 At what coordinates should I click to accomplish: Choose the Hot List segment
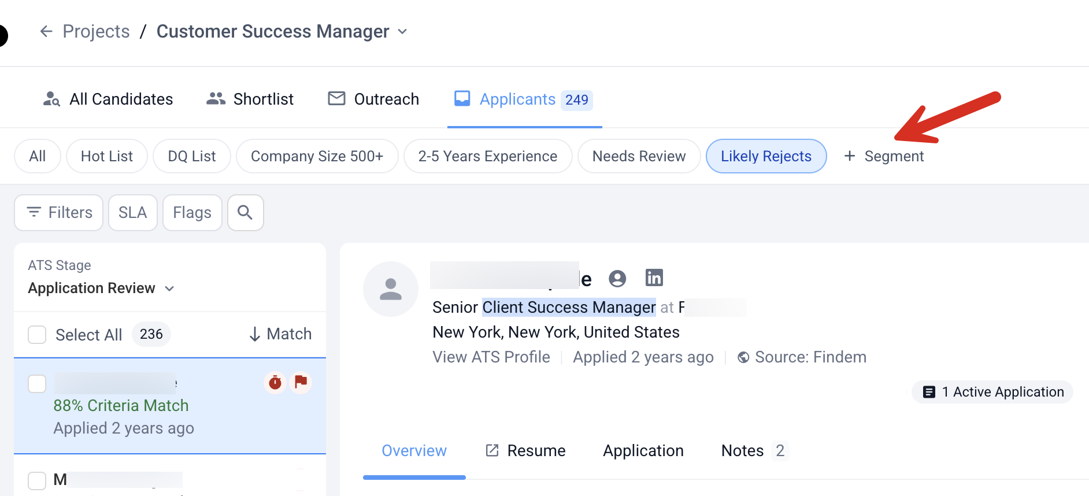[107, 156]
